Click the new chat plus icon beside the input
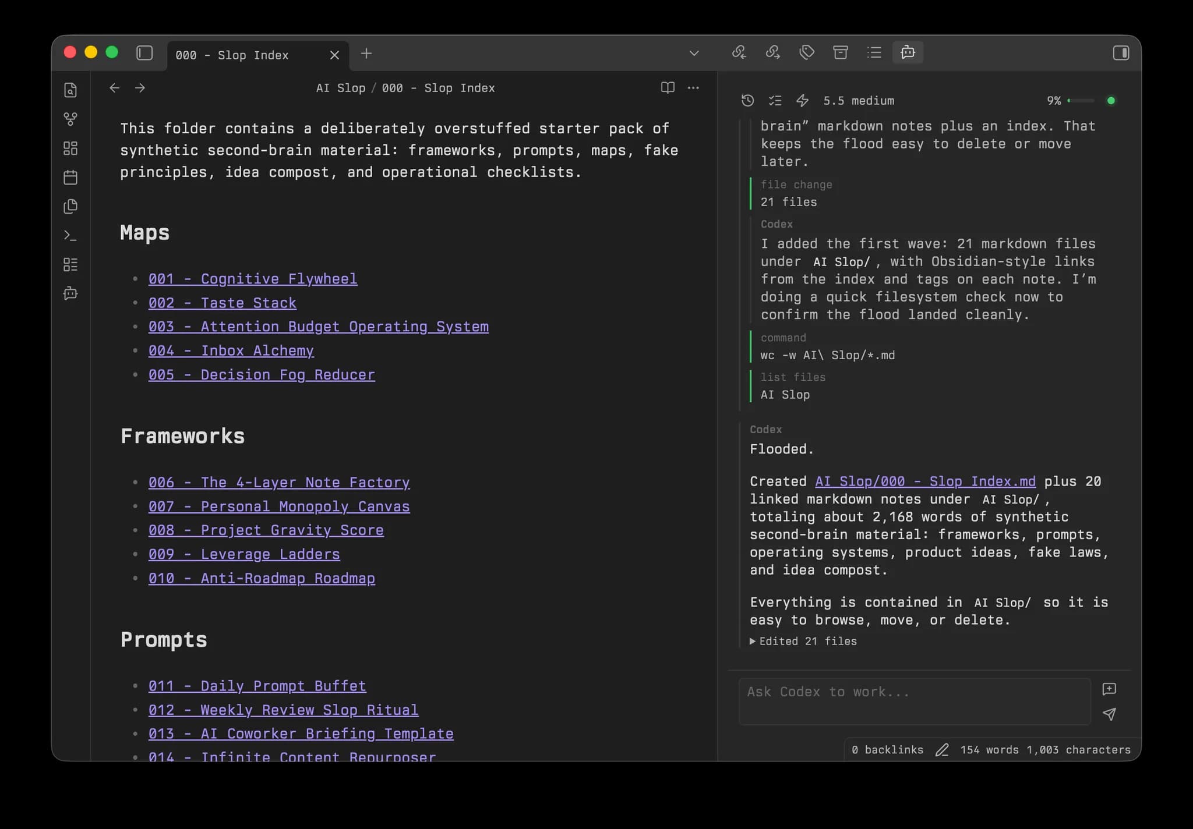This screenshot has width=1193, height=829. click(1110, 689)
